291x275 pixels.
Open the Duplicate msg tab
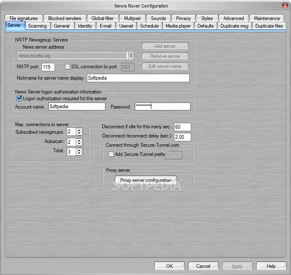(x=234, y=26)
